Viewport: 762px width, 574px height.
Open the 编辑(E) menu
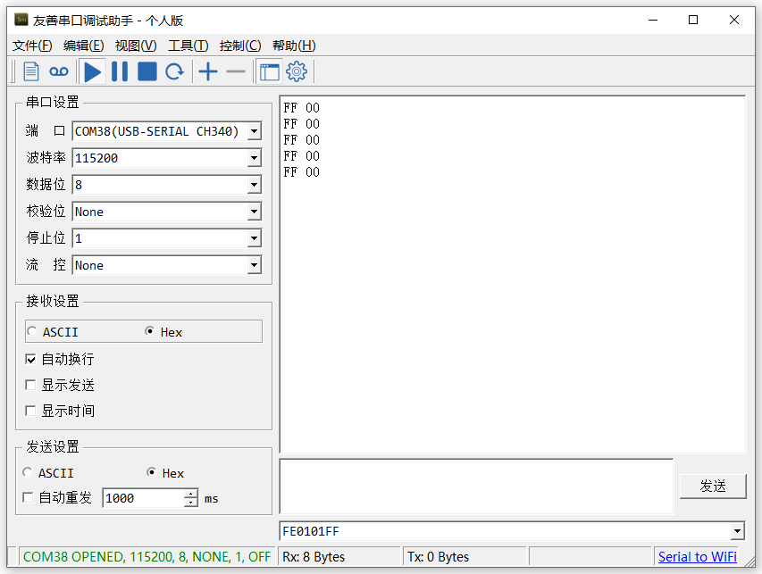click(x=84, y=46)
